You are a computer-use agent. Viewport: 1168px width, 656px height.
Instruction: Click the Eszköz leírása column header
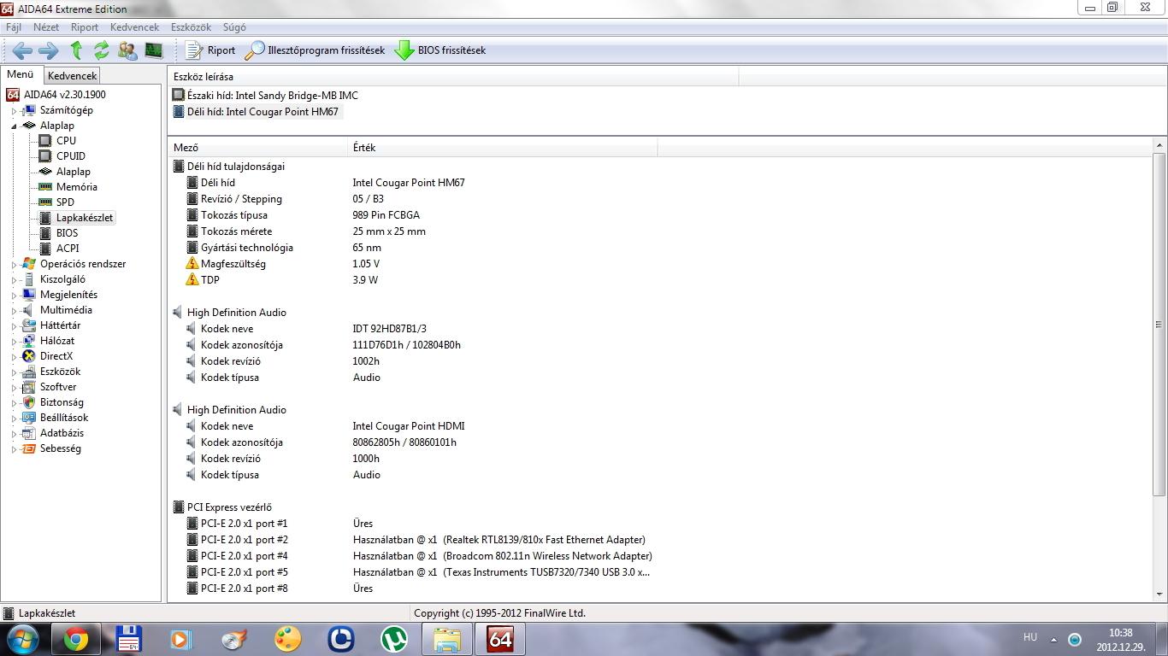click(x=453, y=77)
